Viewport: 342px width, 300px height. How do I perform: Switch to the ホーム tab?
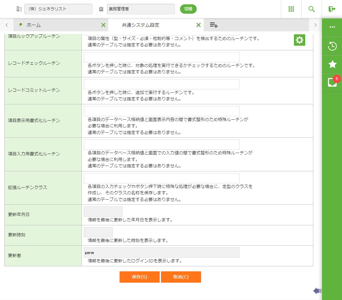[33, 25]
